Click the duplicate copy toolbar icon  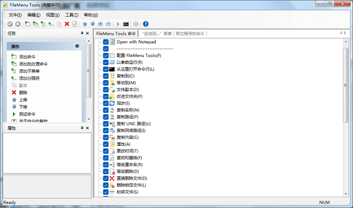(59, 24)
